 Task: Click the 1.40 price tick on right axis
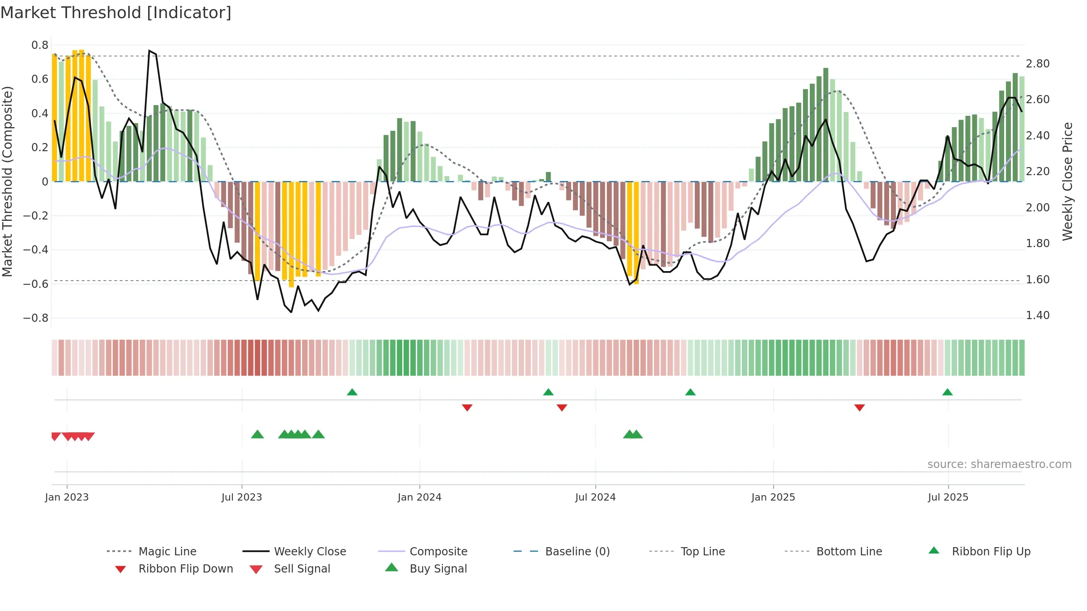(1038, 315)
